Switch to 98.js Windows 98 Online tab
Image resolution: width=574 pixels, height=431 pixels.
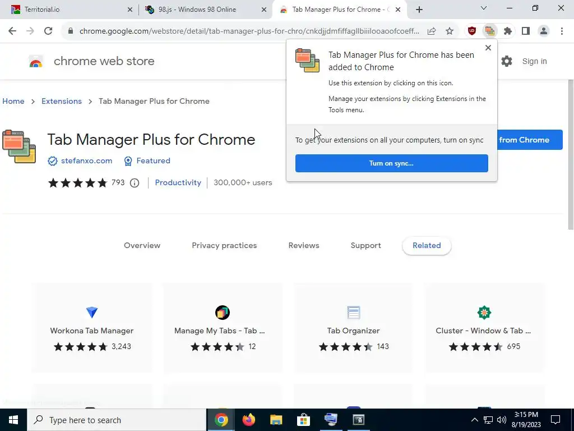(x=206, y=10)
